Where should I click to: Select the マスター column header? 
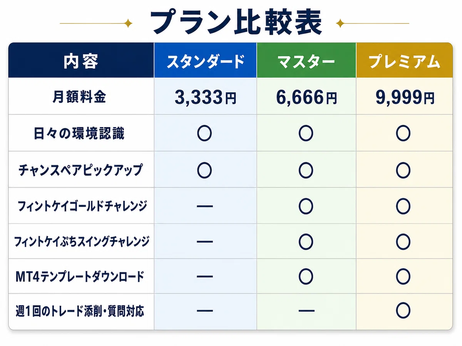[306, 60]
